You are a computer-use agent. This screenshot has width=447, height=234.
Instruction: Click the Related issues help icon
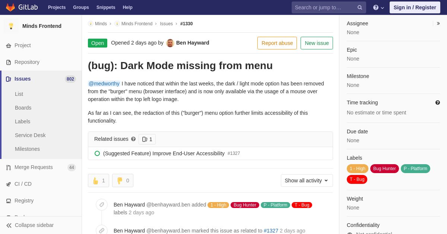(133, 139)
